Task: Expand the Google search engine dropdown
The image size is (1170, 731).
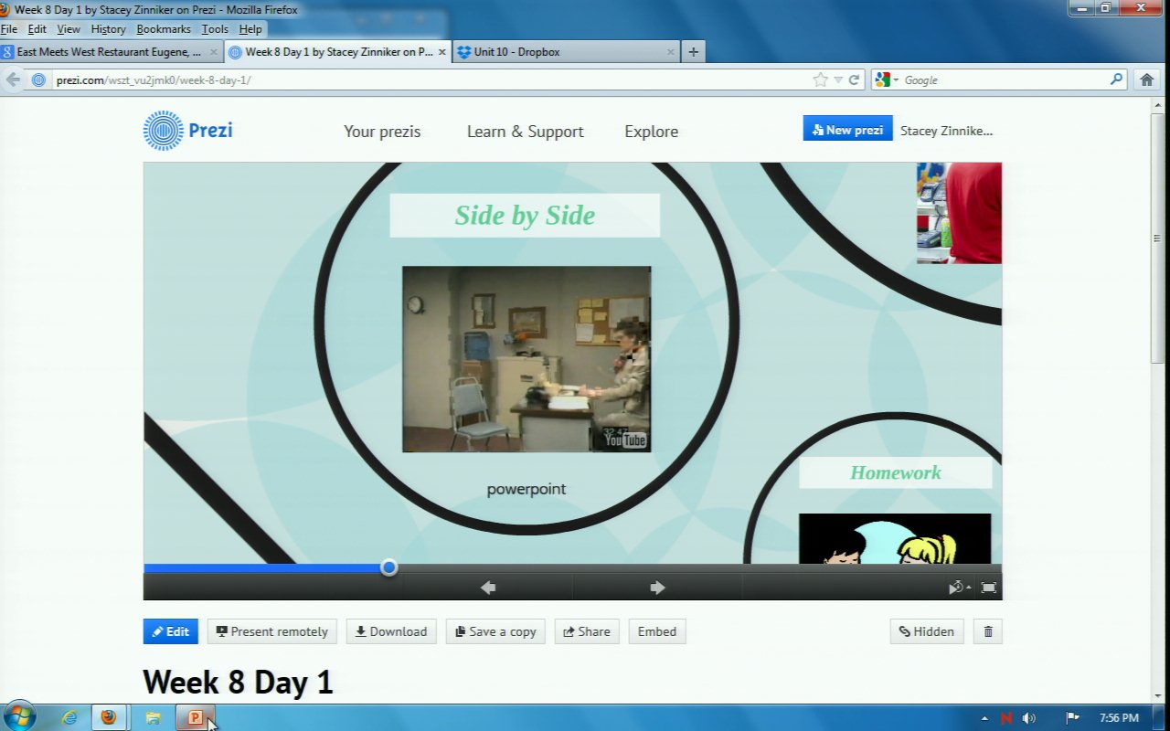Action: [x=887, y=79]
